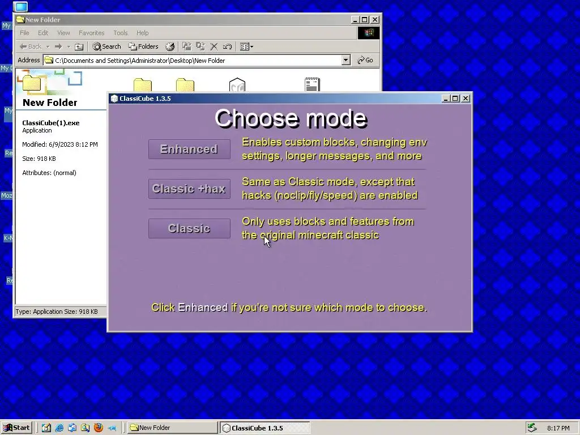Toggle the Folders pane in Explorer
Screen dimensions: 580x435
(143, 46)
